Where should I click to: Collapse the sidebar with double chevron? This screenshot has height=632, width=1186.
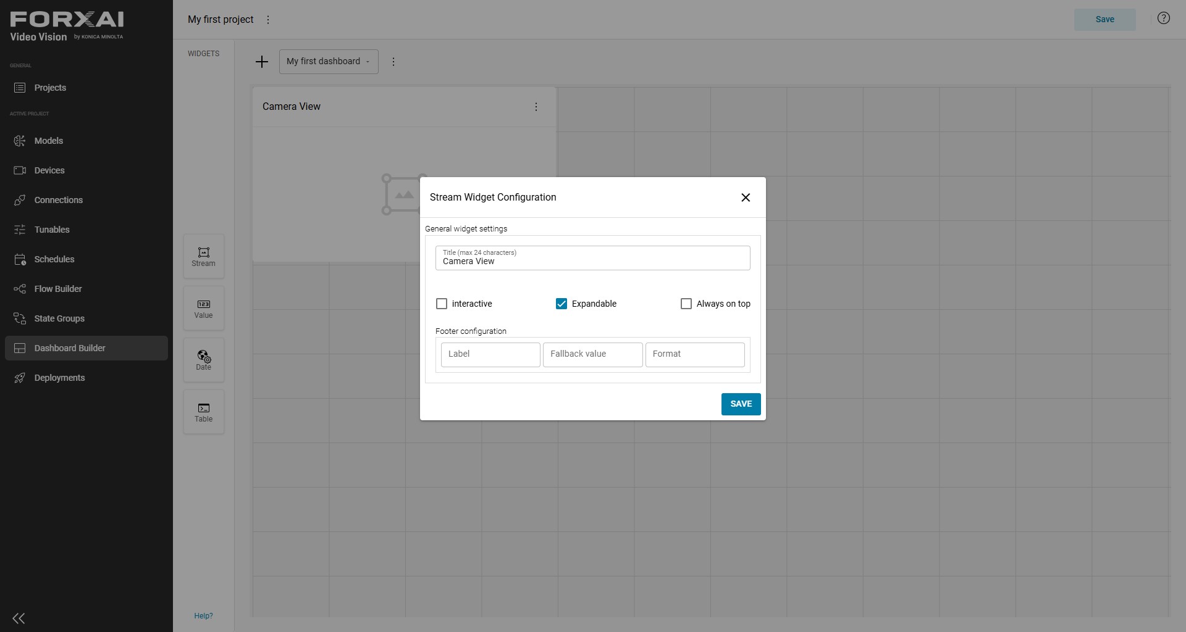coord(19,618)
